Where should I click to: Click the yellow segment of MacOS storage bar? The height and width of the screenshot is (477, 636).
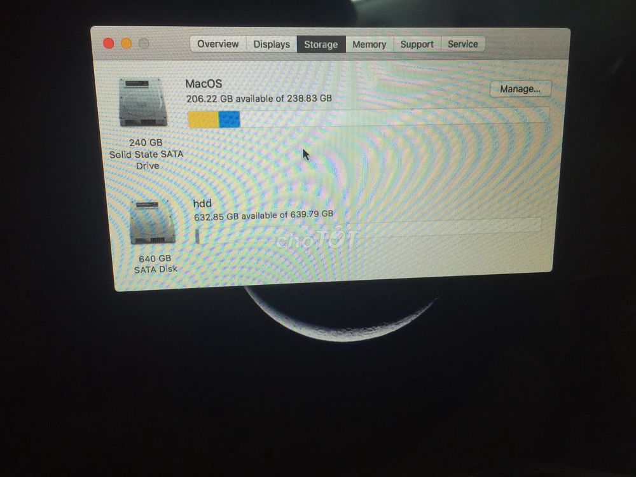[204, 120]
